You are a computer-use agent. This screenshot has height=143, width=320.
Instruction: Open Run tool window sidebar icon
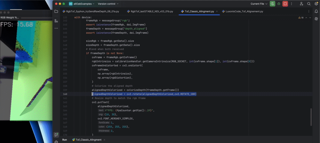(56, 135)
